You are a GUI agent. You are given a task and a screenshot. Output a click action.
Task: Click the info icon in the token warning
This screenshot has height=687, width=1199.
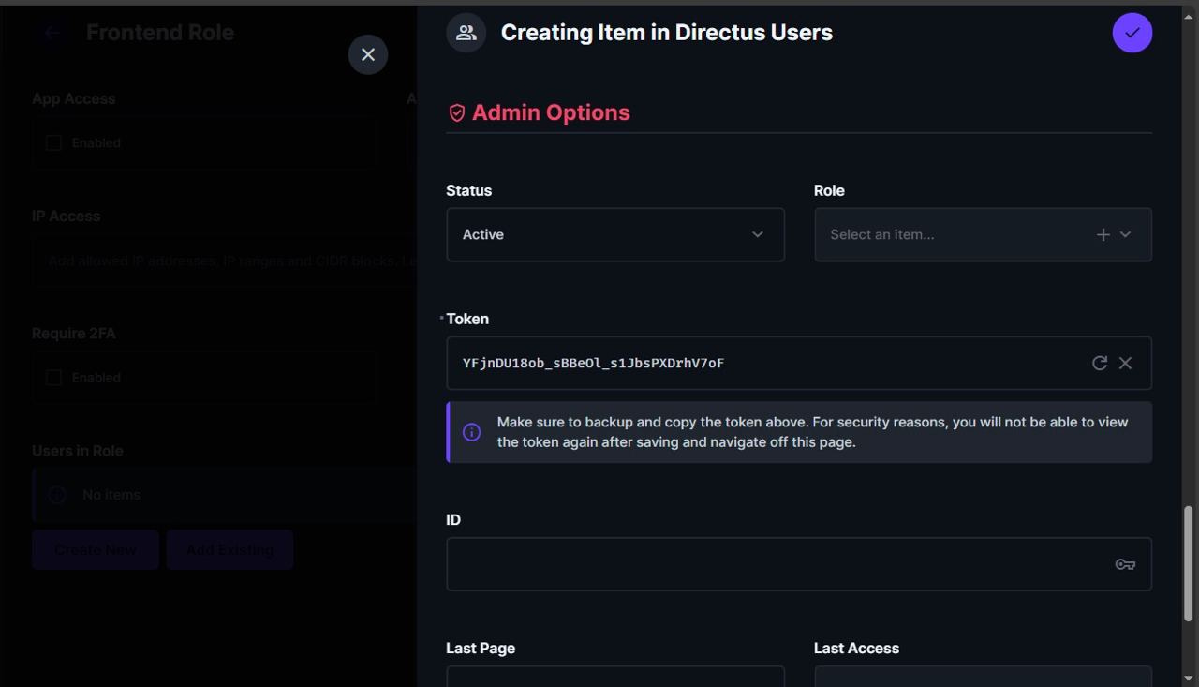[x=471, y=431]
